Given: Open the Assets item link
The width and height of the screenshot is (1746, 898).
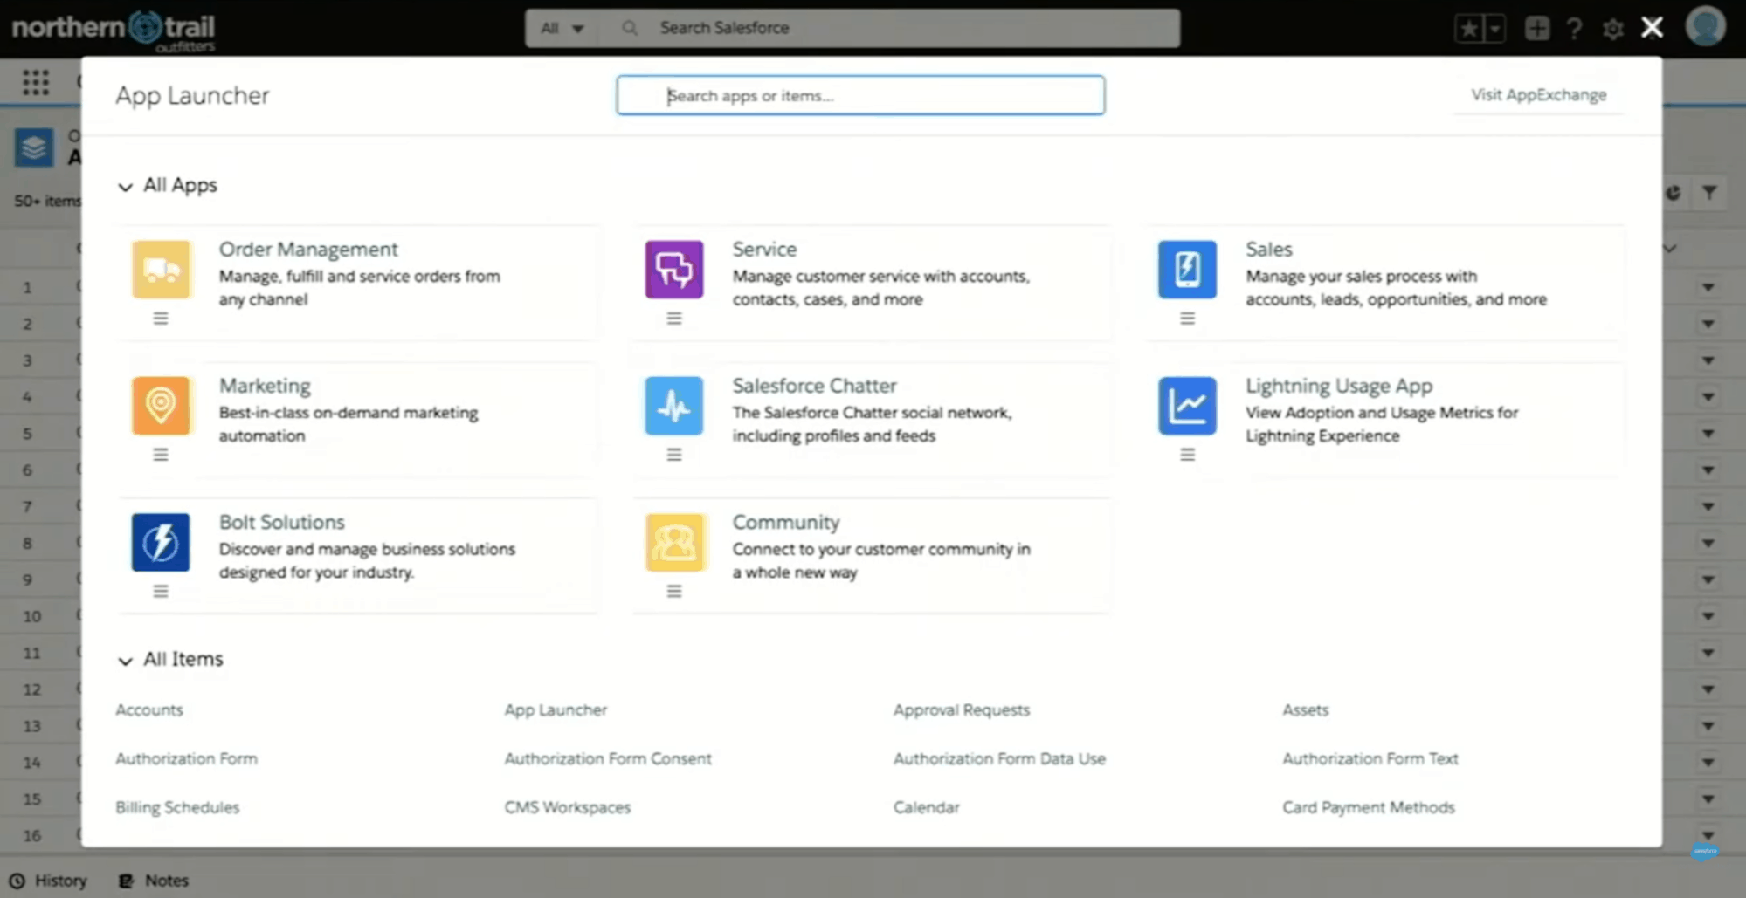Looking at the screenshot, I should click(x=1305, y=709).
